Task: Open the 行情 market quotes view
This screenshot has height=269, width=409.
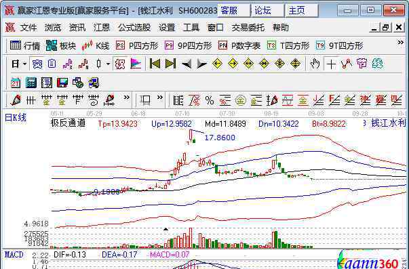Action: 25,45
